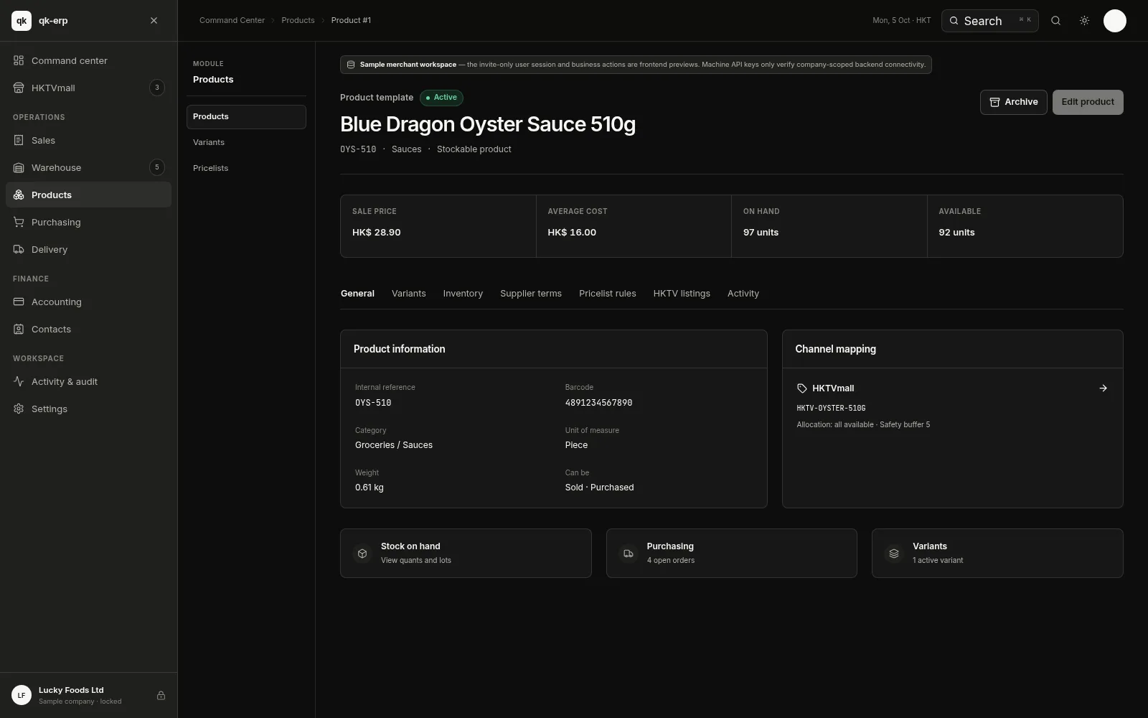Click the HKTVmall tag icon in Channel mapping
This screenshot has height=718, width=1148.
[802, 388]
